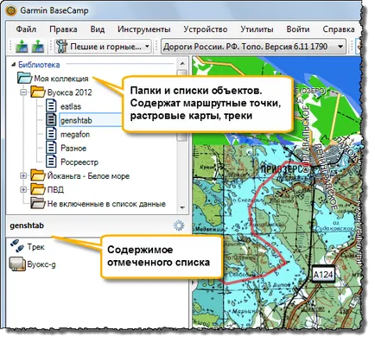Select the Йоканьга - Белое море folder
The width and height of the screenshot is (375, 343).
[x=88, y=176]
